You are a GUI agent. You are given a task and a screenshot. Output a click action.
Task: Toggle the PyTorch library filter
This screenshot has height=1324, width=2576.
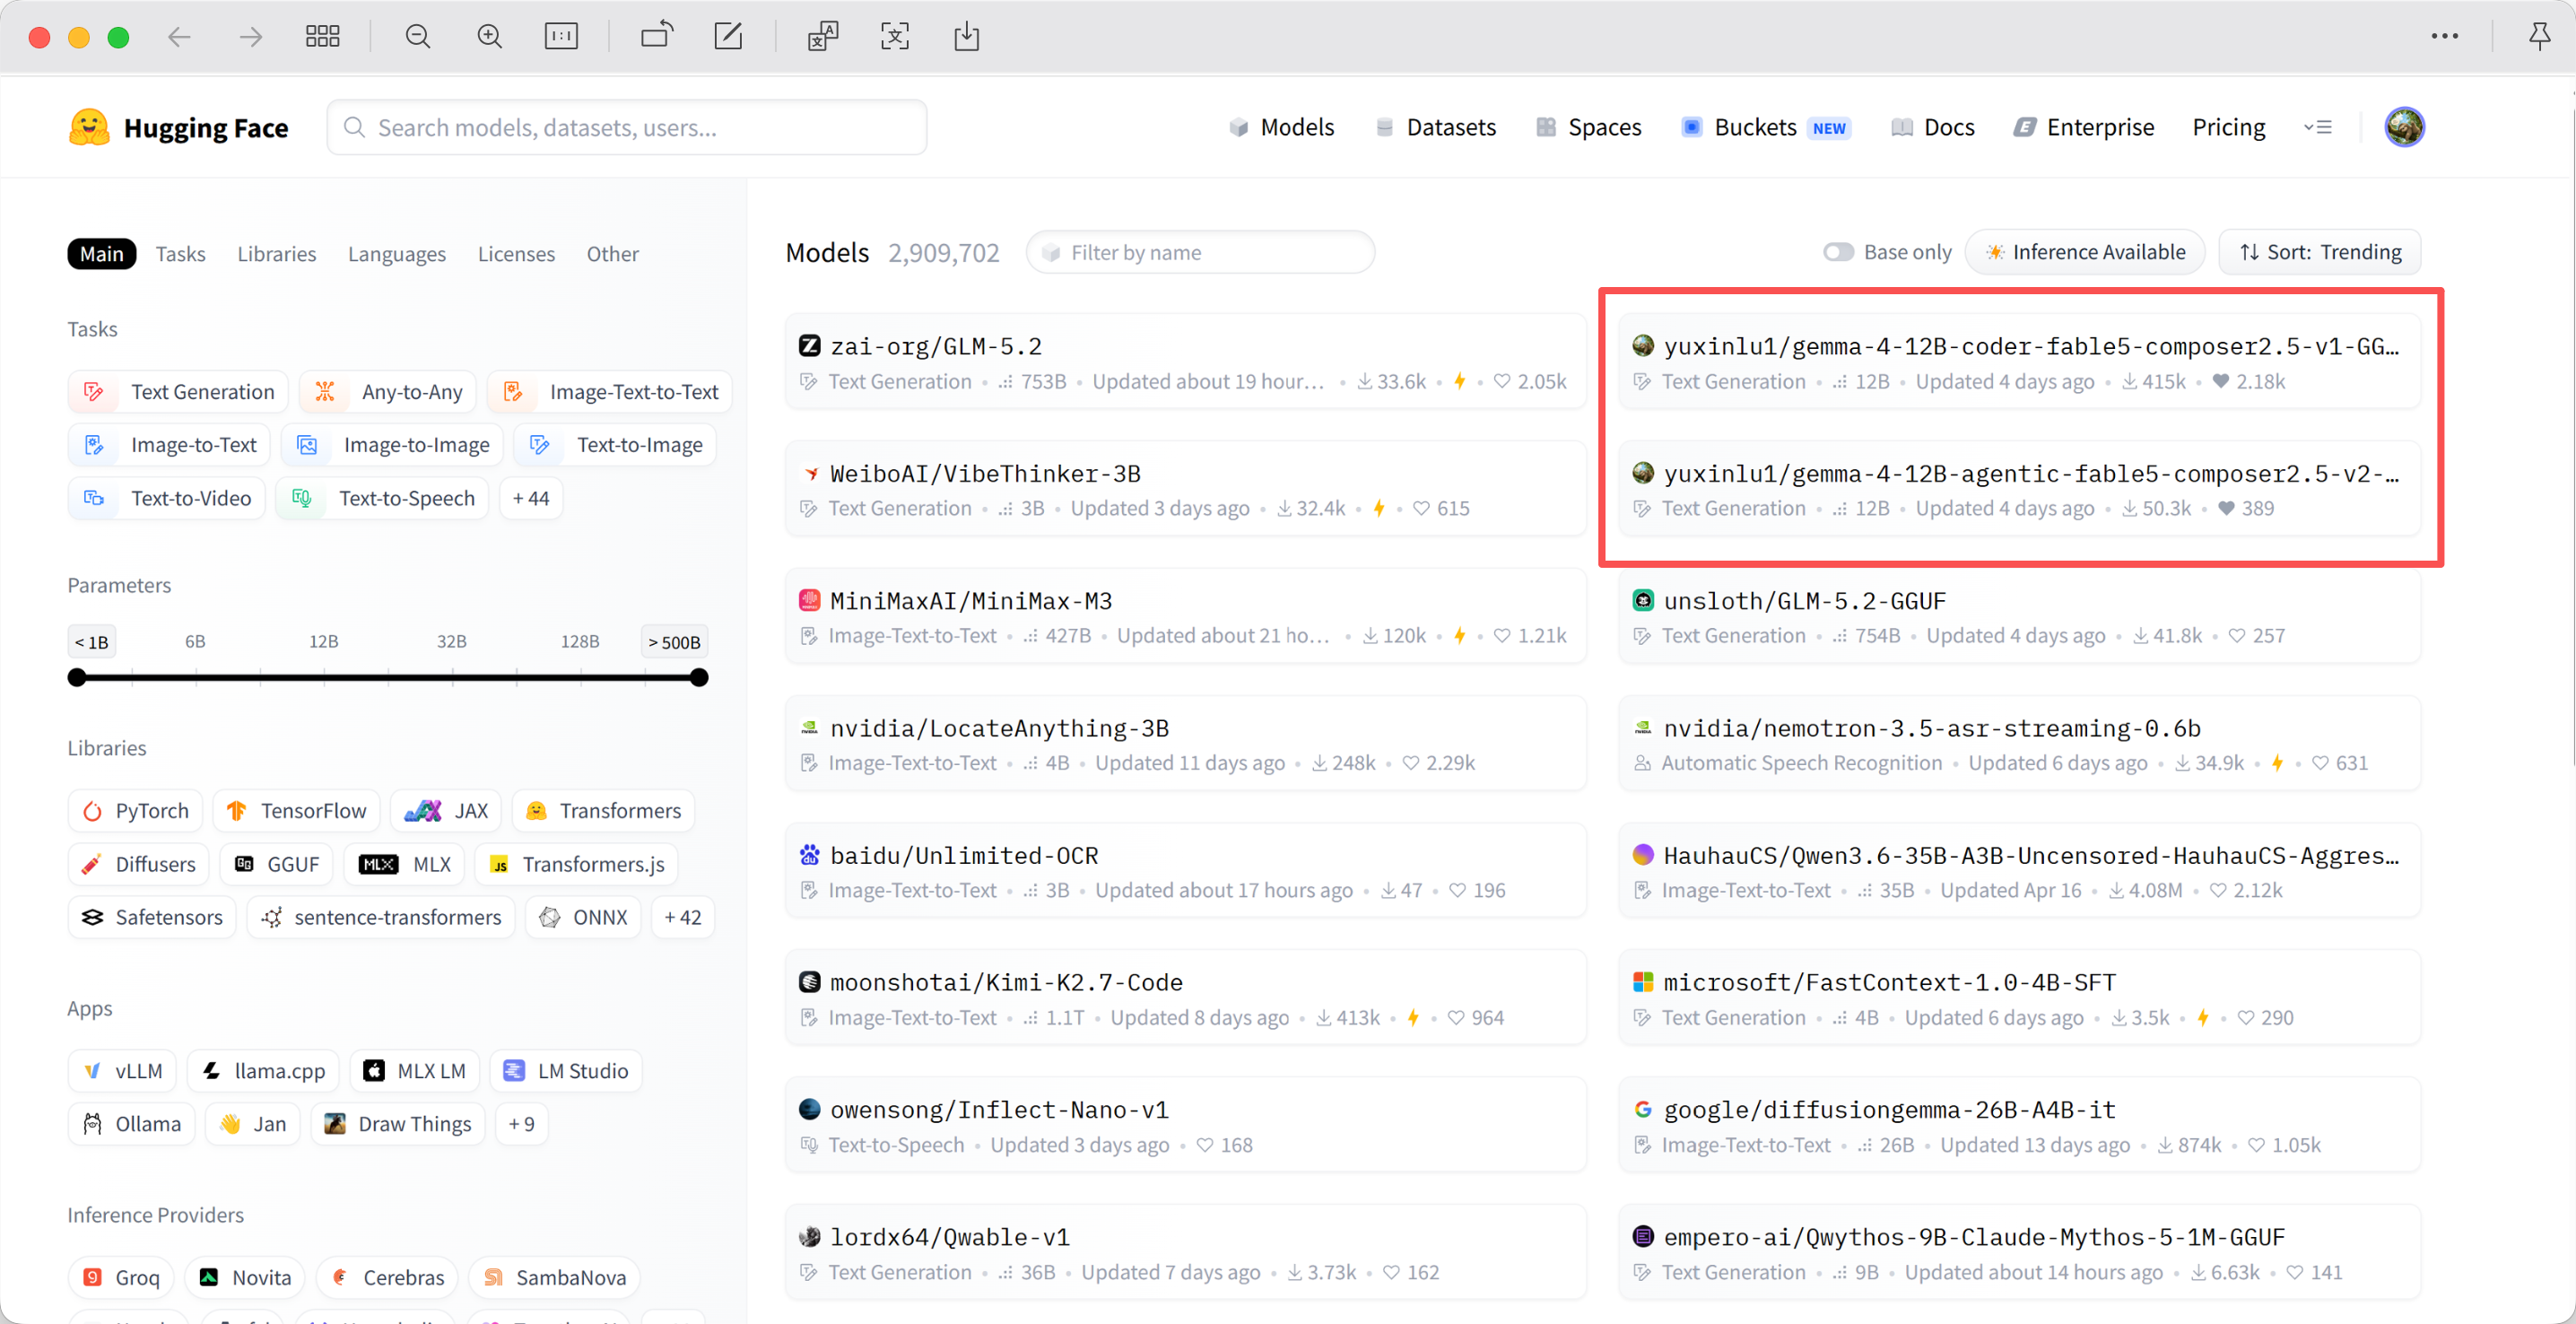tap(136, 810)
